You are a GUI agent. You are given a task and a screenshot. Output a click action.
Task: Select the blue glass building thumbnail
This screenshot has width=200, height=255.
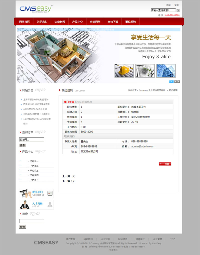click(x=166, y=71)
